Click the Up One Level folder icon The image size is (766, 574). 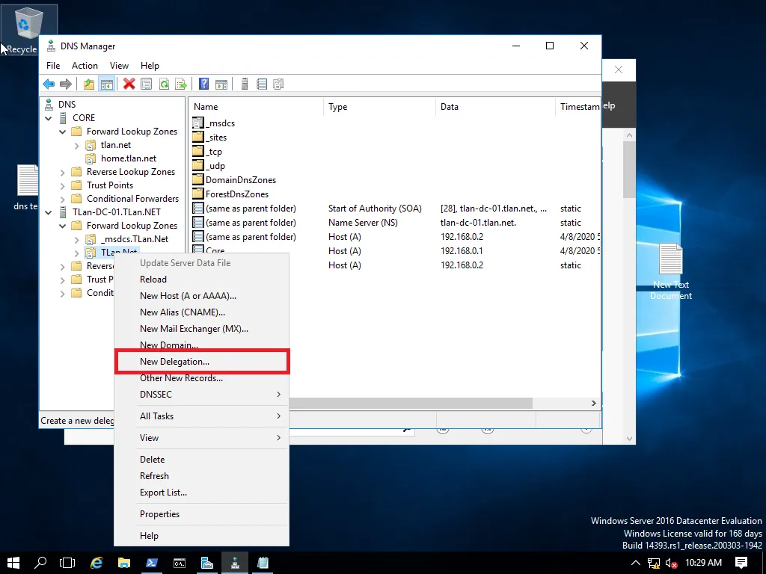[x=88, y=84]
